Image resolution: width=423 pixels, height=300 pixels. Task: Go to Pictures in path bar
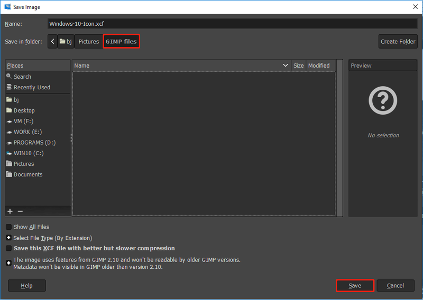pyautogui.click(x=89, y=42)
